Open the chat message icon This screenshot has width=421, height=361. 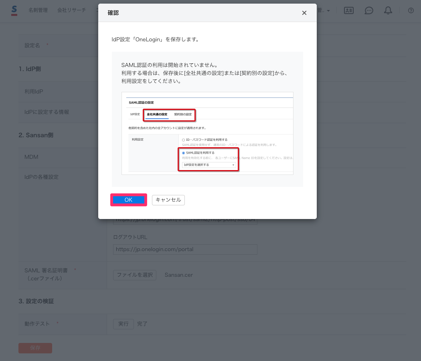[368, 10]
